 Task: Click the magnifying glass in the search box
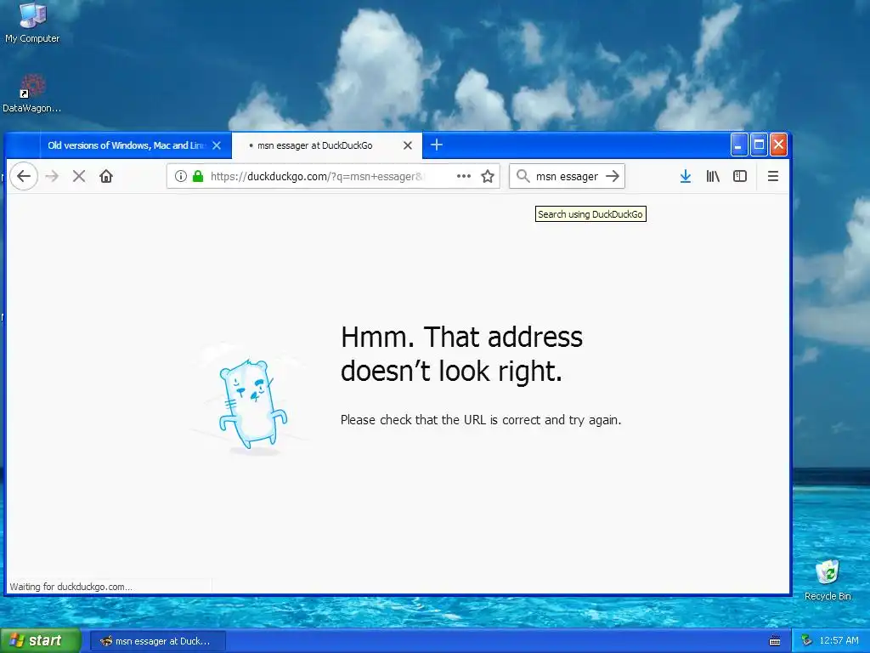[x=523, y=176]
